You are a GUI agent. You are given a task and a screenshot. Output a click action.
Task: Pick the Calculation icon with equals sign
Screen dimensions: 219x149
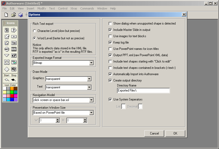coord(14,36)
